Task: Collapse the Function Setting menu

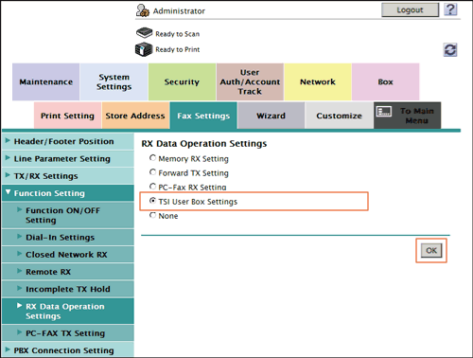Action: pyautogui.click(x=68, y=193)
